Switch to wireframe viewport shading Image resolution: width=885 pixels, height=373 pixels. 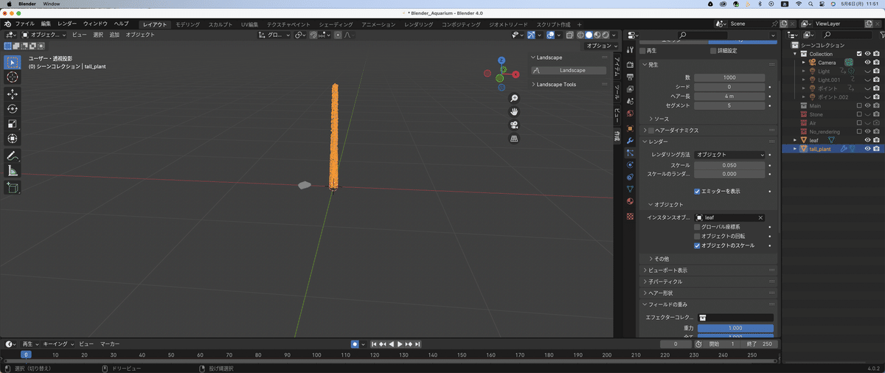(580, 35)
